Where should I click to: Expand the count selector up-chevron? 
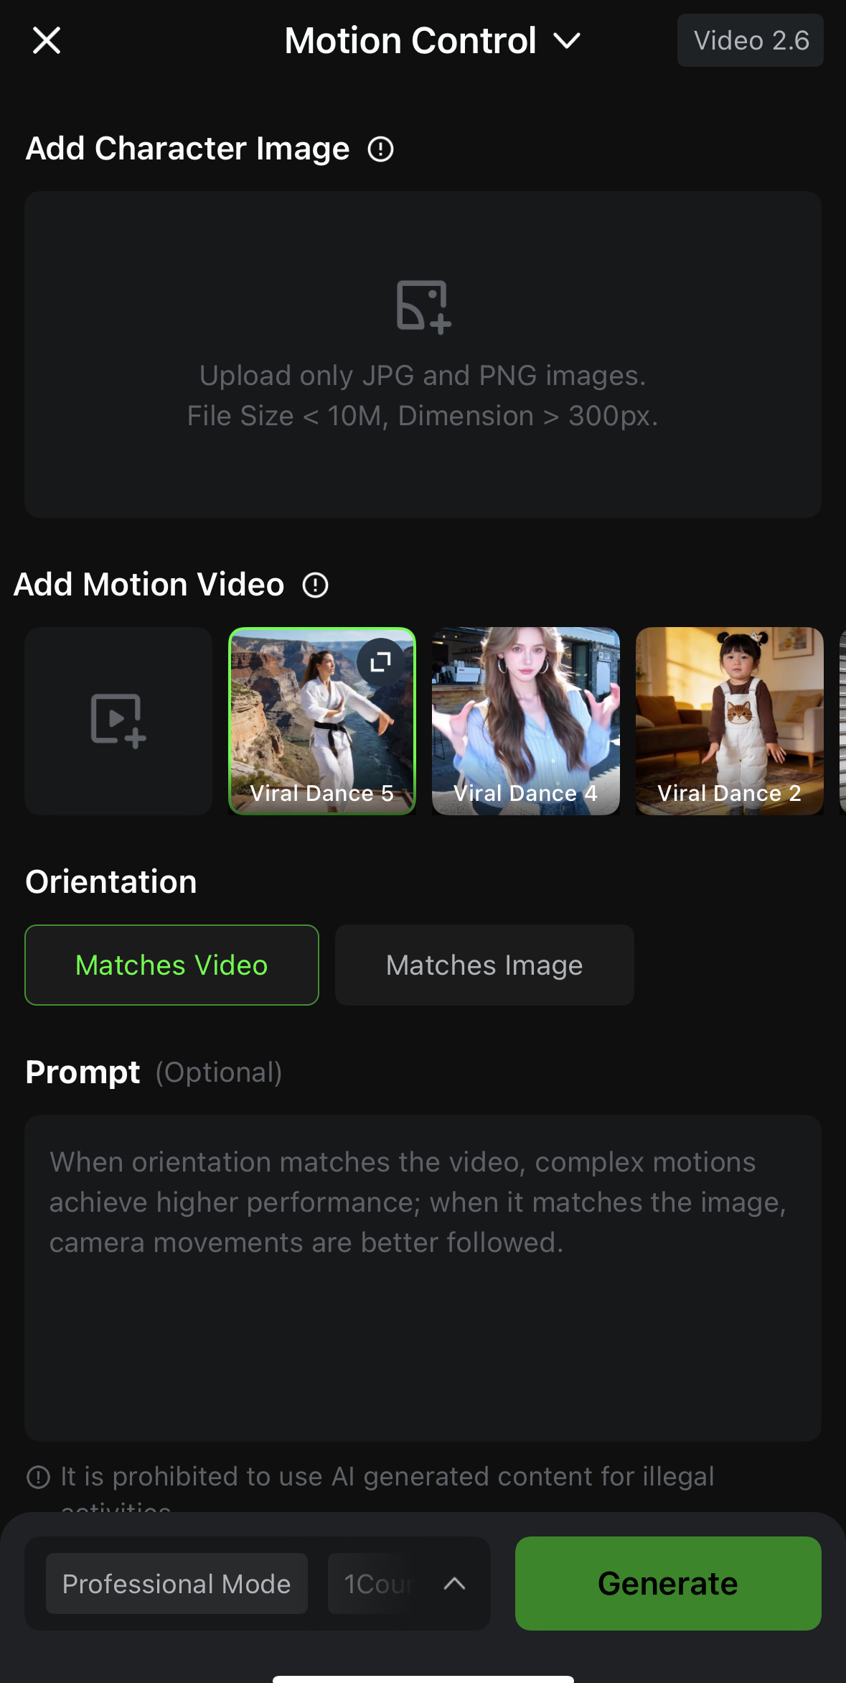tap(454, 1584)
